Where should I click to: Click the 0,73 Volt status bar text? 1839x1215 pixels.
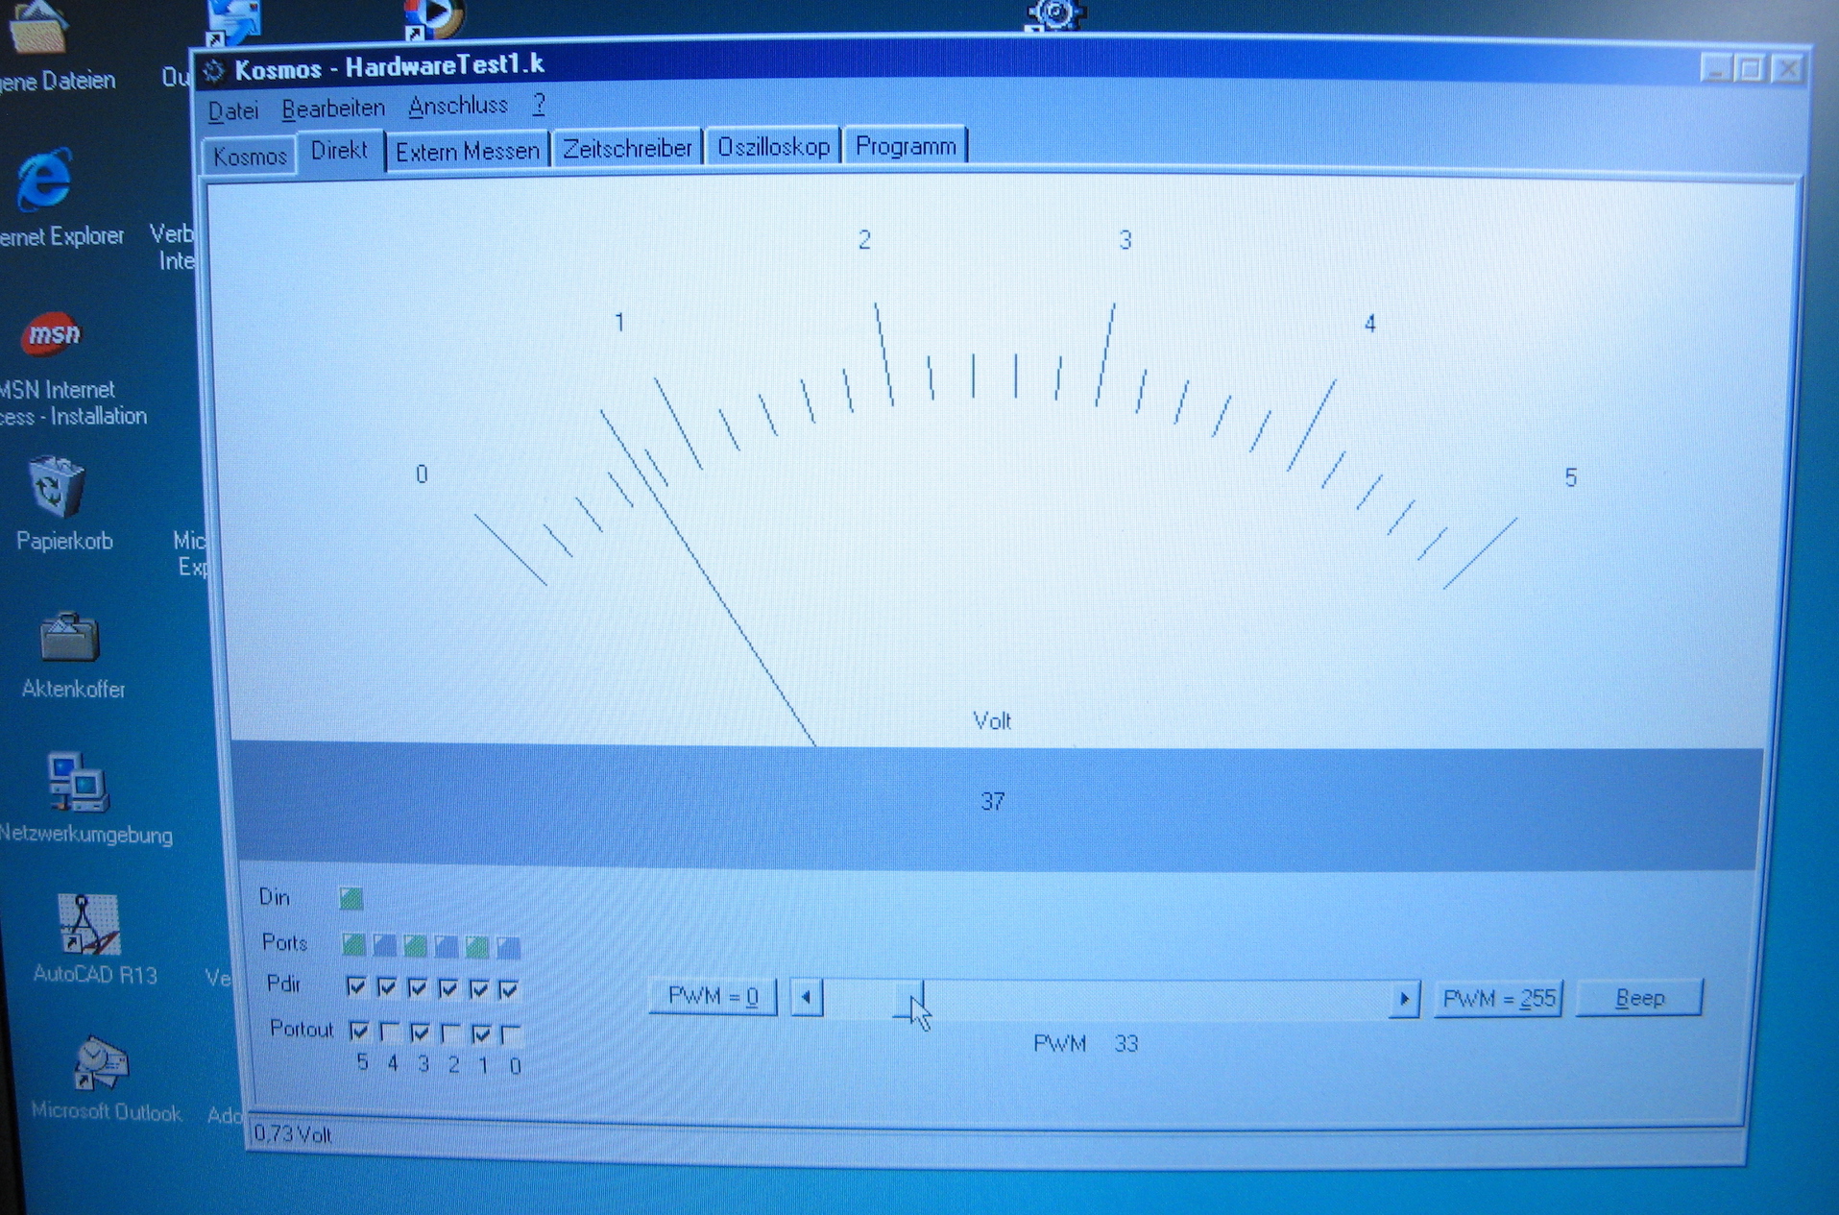click(293, 1135)
